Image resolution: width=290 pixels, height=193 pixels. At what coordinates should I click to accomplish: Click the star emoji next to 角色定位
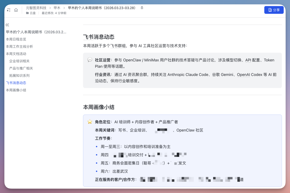click(x=89, y=121)
